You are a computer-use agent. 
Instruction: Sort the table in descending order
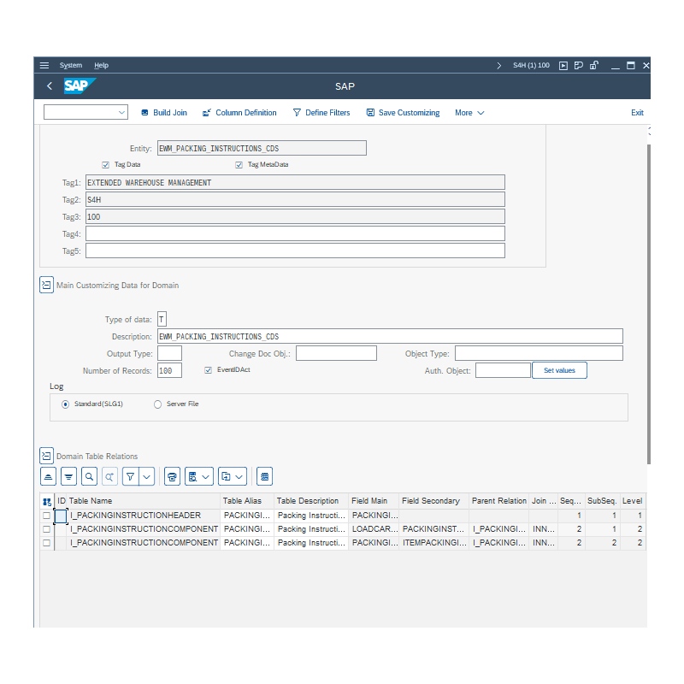tap(69, 476)
